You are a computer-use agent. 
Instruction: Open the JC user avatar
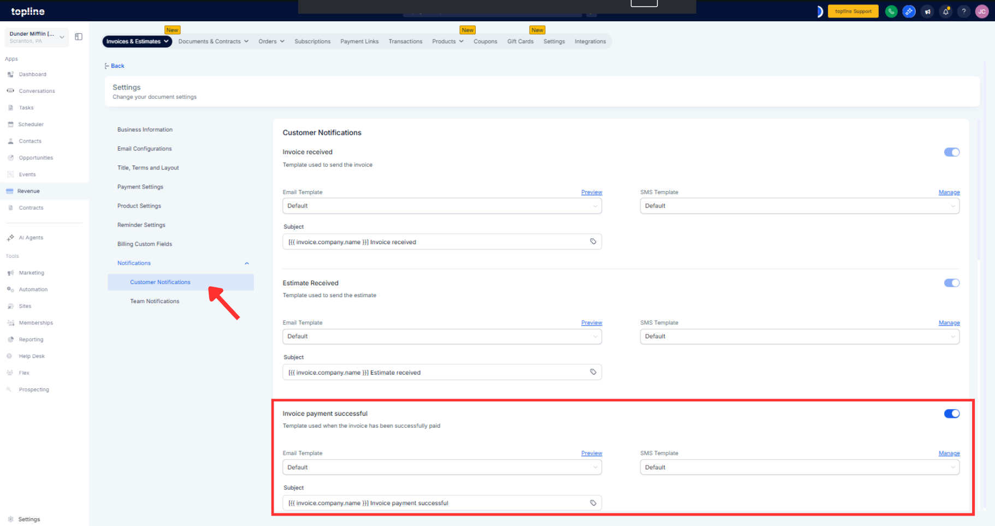pos(982,11)
